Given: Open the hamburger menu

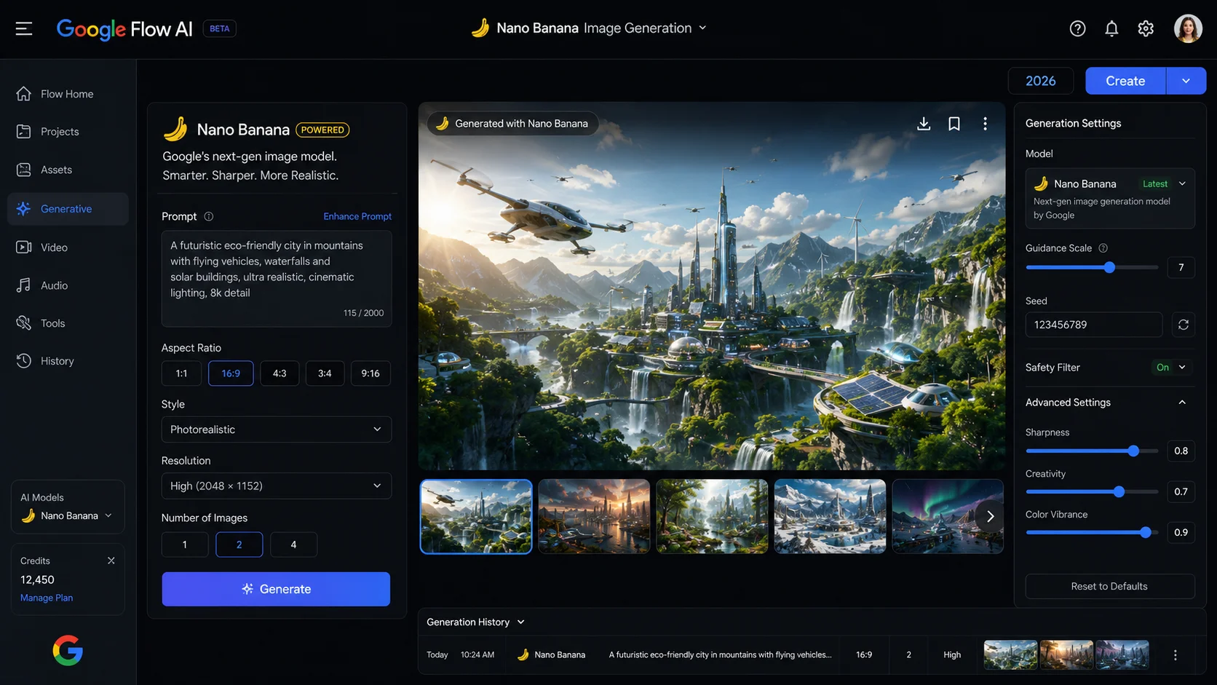Looking at the screenshot, I should tap(24, 28).
